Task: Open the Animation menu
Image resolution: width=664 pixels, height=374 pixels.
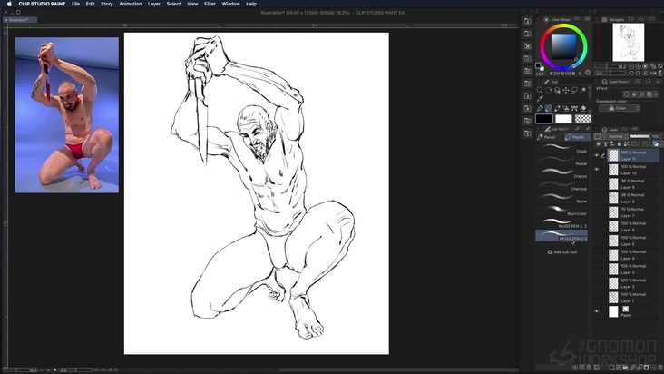Action: [131, 4]
